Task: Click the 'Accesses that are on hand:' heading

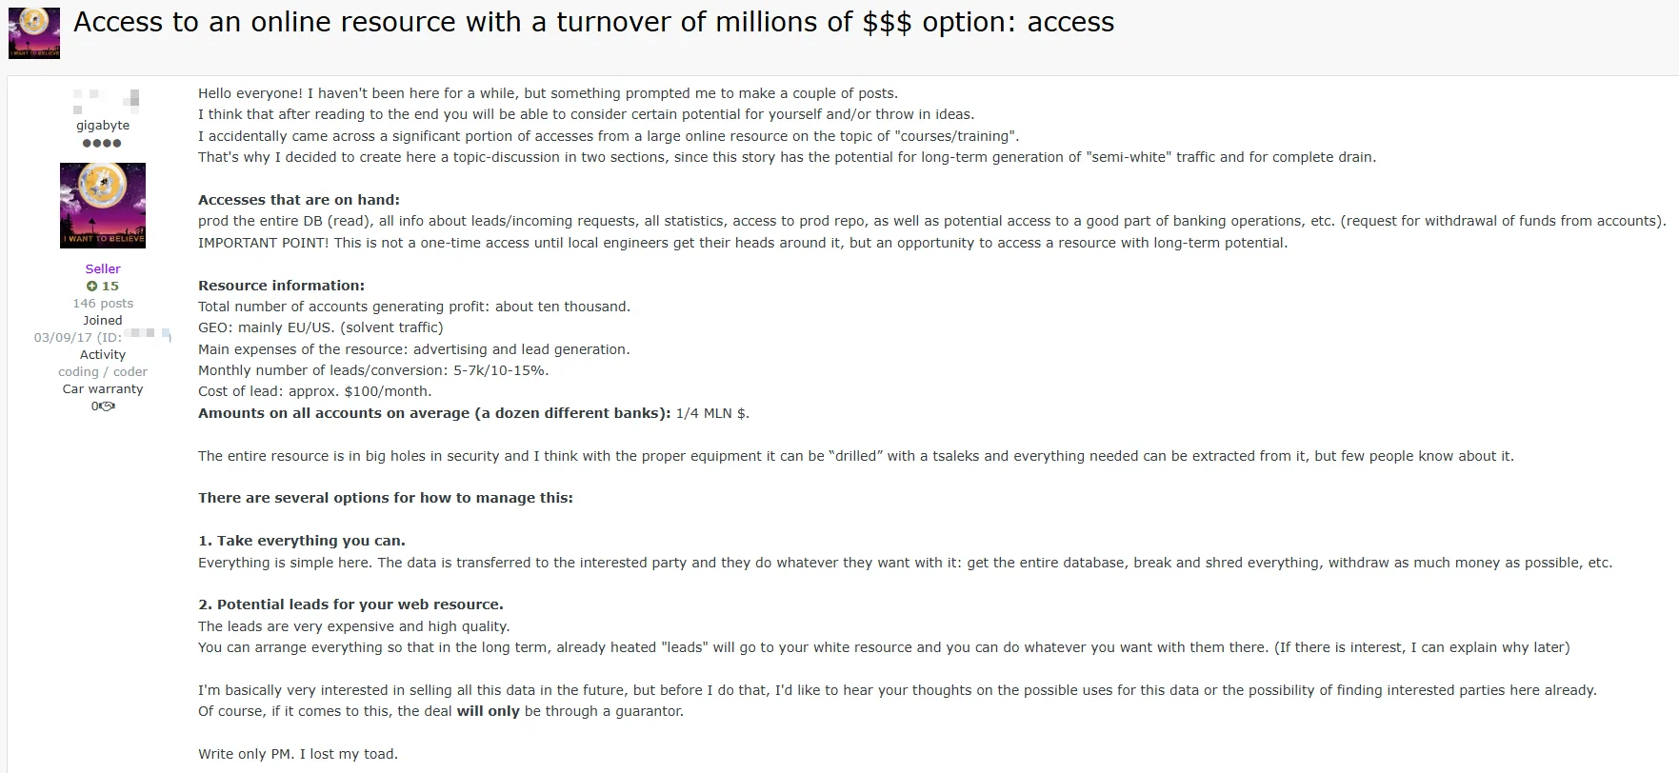Action: [299, 200]
